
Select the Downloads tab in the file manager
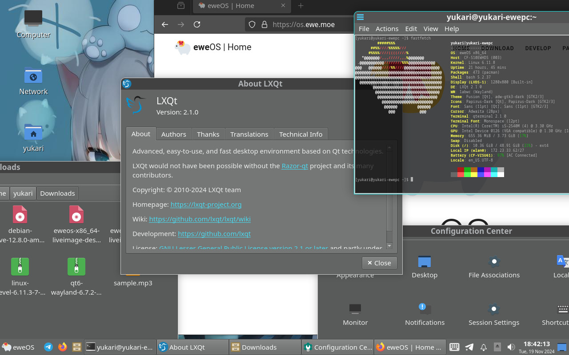(57, 193)
